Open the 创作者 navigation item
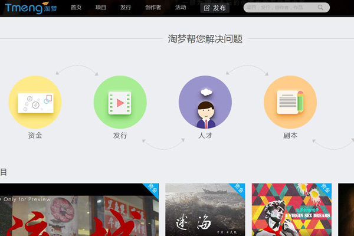Viewport: 354px width, 236px height. [x=153, y=8]
